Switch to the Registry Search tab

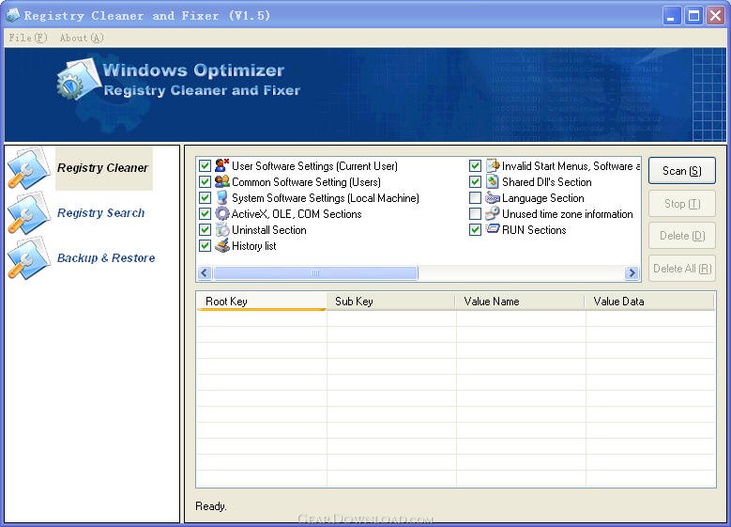[x=101, y=213]
